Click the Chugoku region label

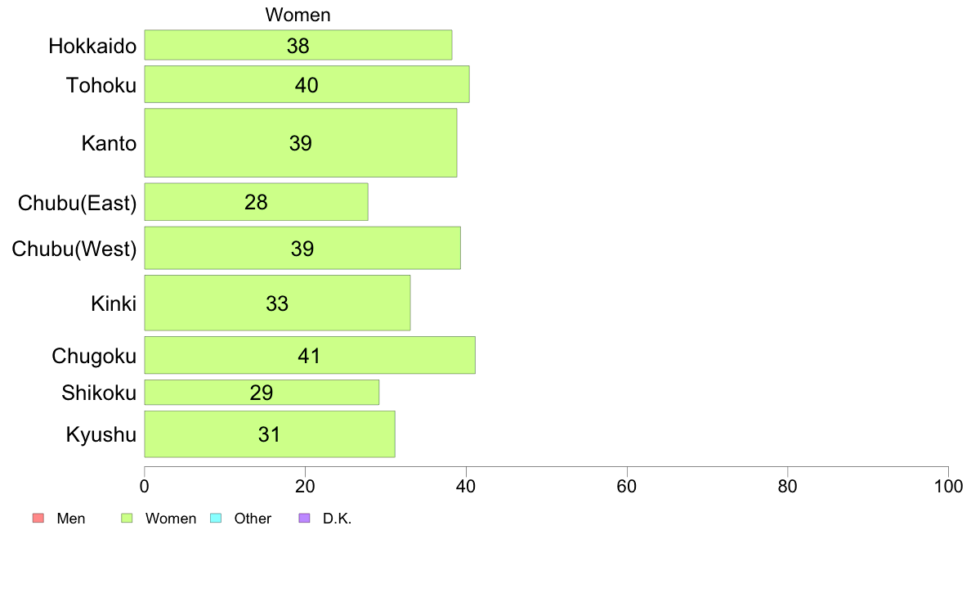tap(94, 357)
